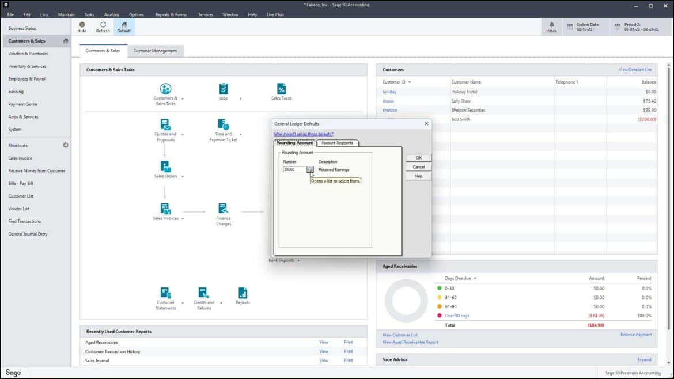Open Time and Expense Ticket icon

tap(223, 124)
